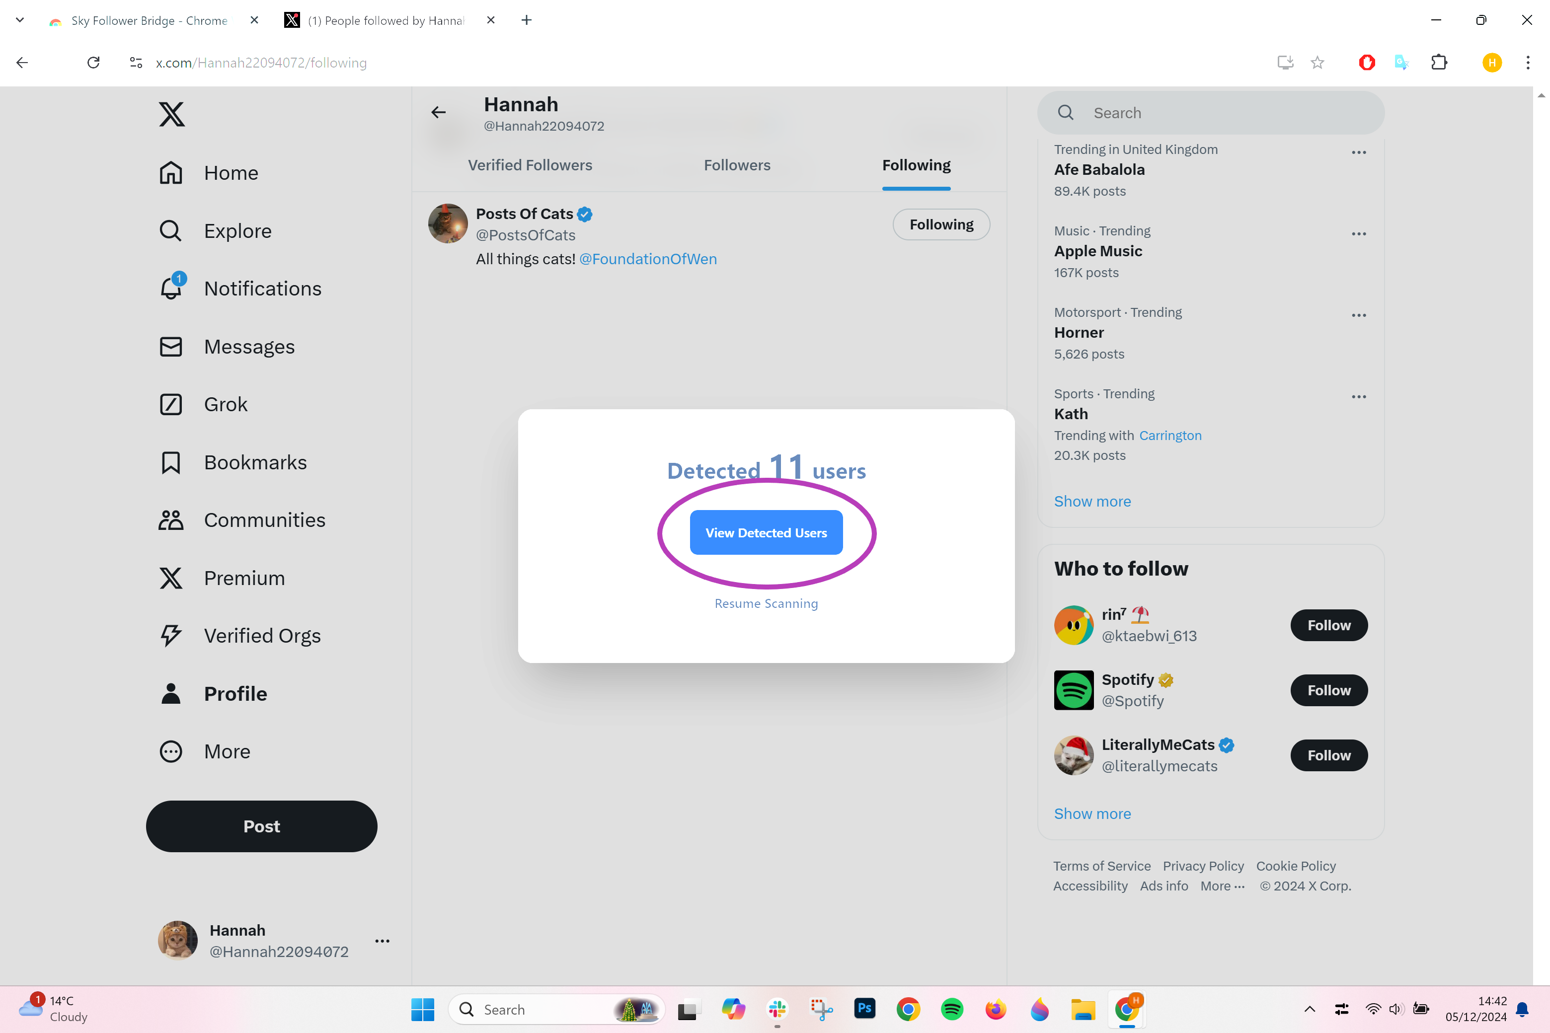
Task: Click the install app icon in address bar
Action: pos(1285,63)
